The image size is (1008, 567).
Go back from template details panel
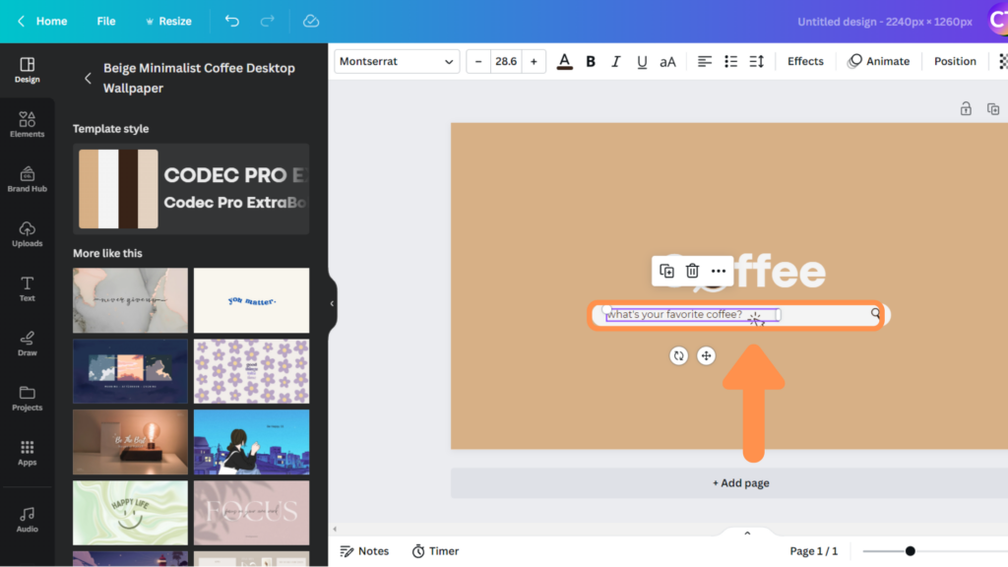88,79
